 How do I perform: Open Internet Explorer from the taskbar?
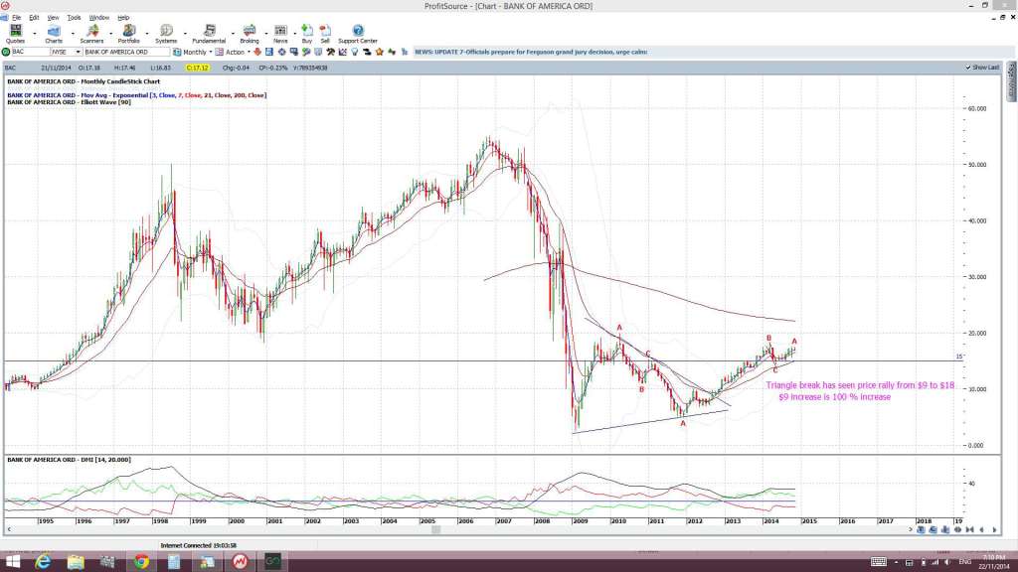(x=43, y=562)
